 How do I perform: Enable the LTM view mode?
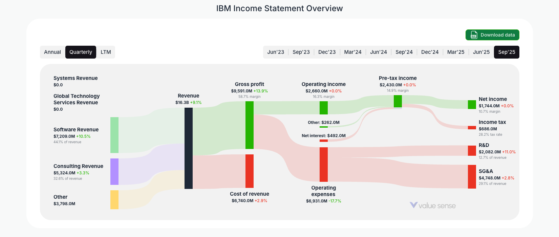click(106, 52)
